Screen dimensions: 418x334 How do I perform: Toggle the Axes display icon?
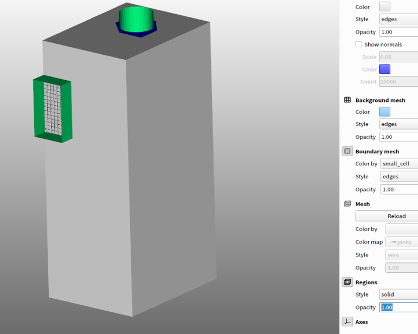348,322
